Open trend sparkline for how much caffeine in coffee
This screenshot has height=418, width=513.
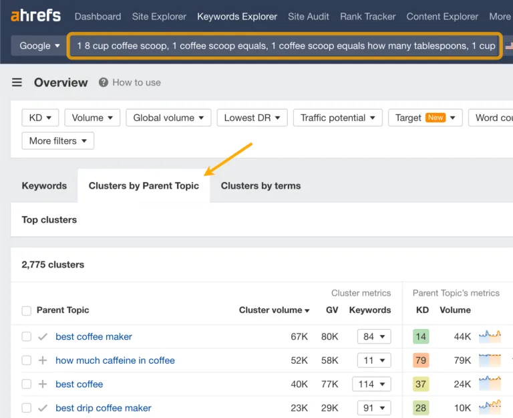tap(490, 360)
